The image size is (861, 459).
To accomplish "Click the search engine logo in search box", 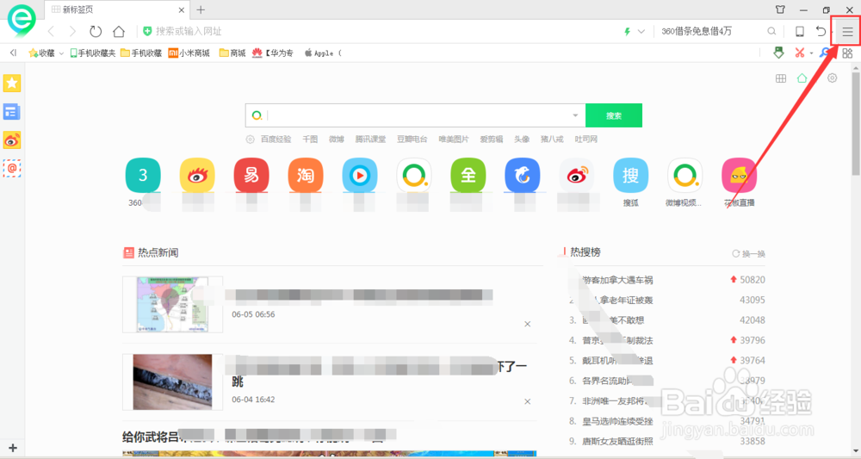I will coord(257,115).
